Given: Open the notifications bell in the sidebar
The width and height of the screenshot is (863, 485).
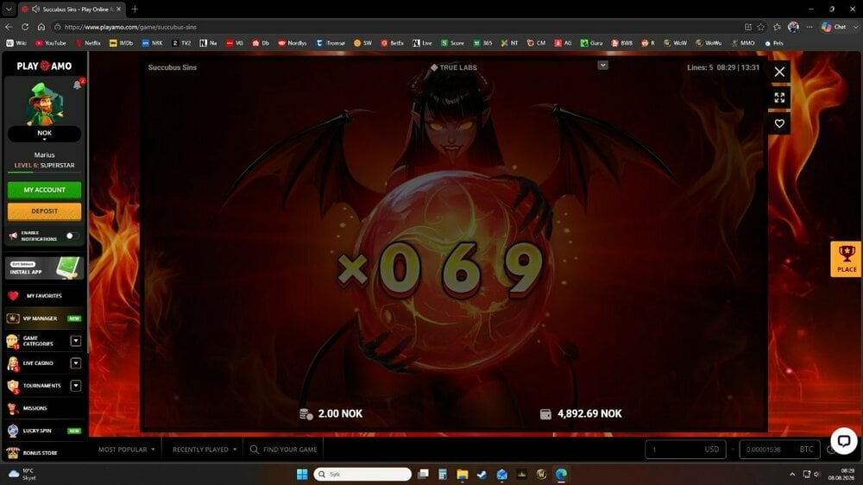Looking at the screenshot, I should [x=77, y=85].
